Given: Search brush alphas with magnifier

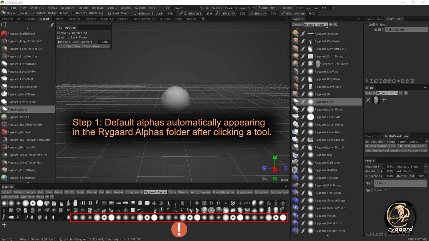Looking at the screenshot, I should click(52, 197).
